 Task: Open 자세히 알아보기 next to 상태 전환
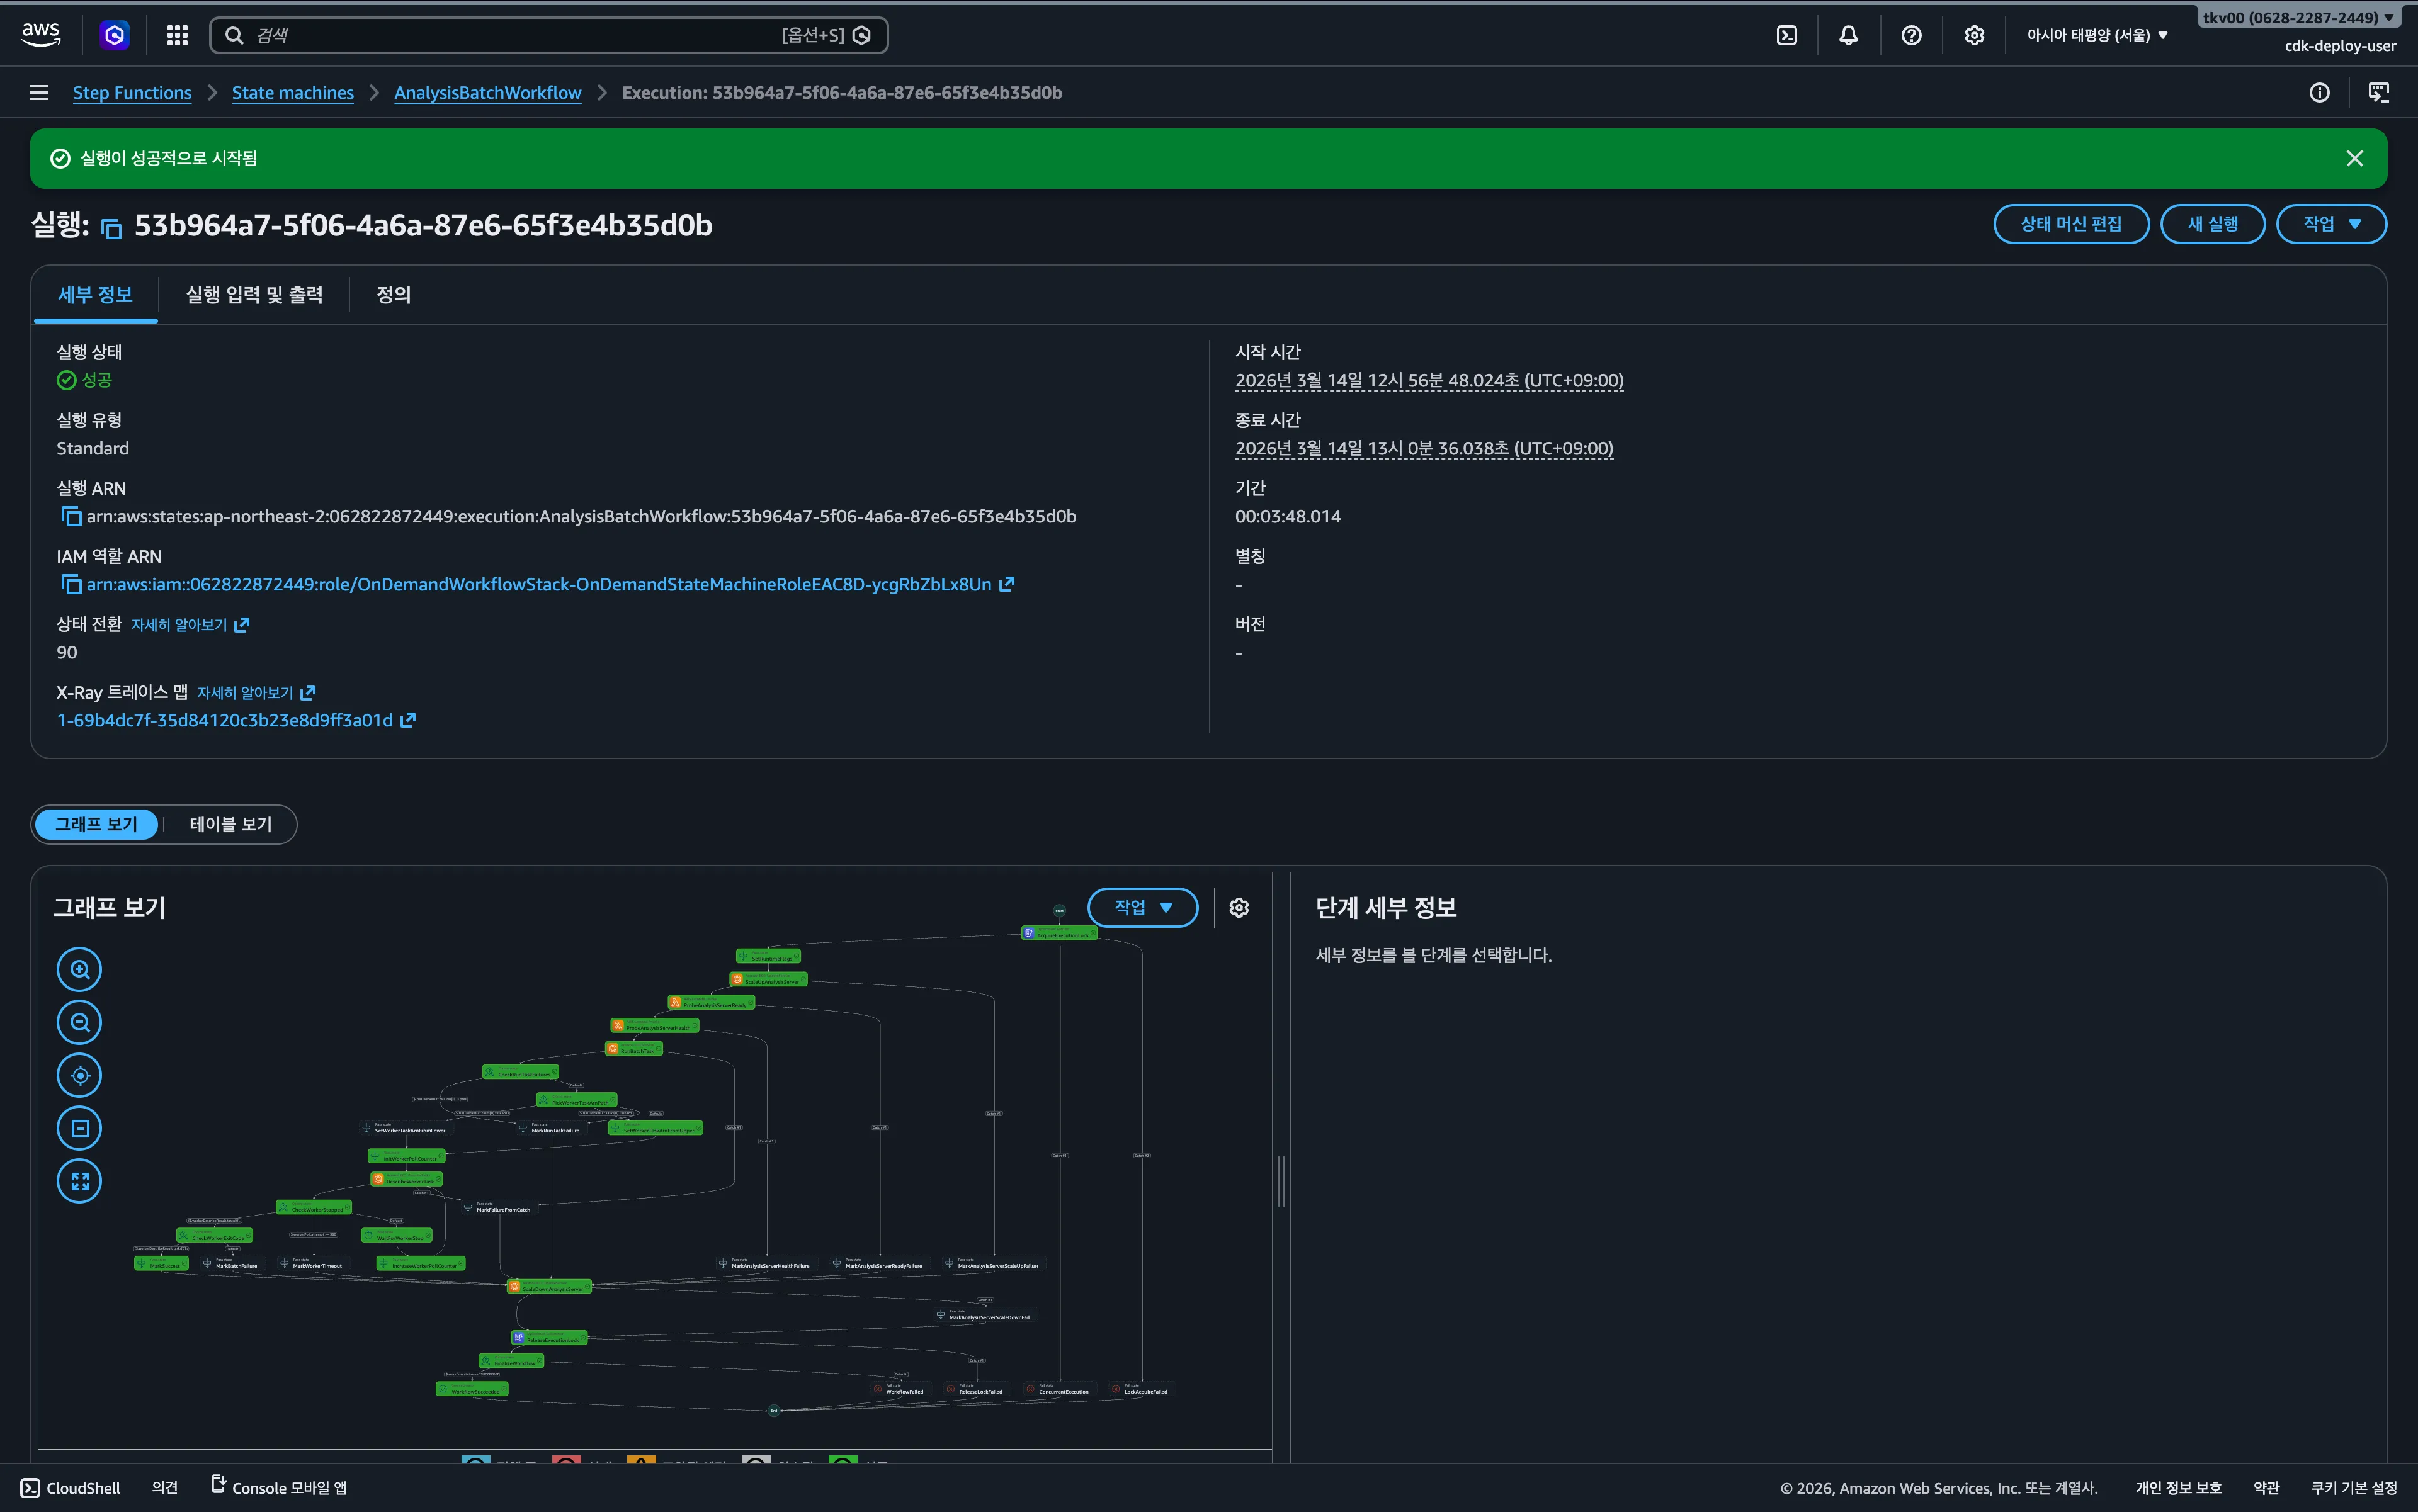click(x=190, y=624)
